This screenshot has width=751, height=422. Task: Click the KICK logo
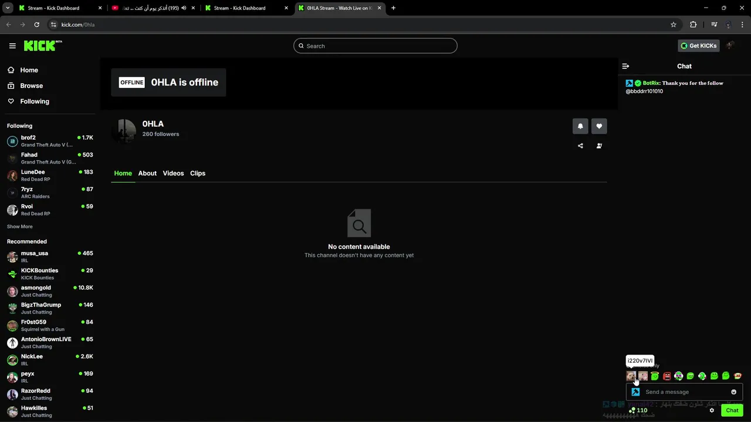(x=43, y=46)
